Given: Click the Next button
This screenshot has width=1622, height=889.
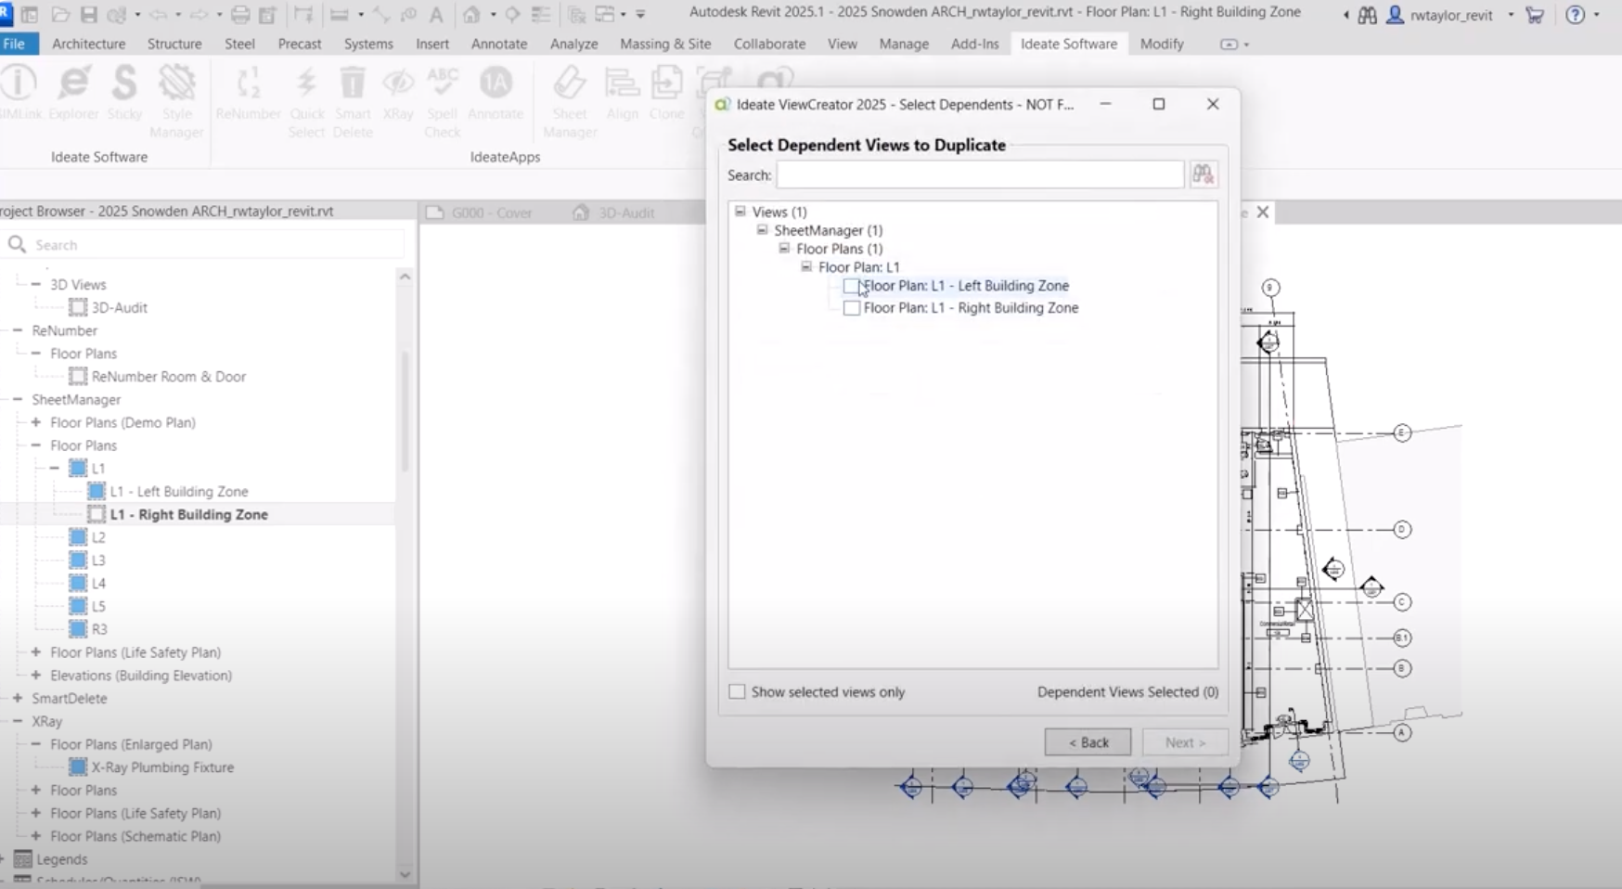Looking at the screenshot, I should pos(1184,741).
